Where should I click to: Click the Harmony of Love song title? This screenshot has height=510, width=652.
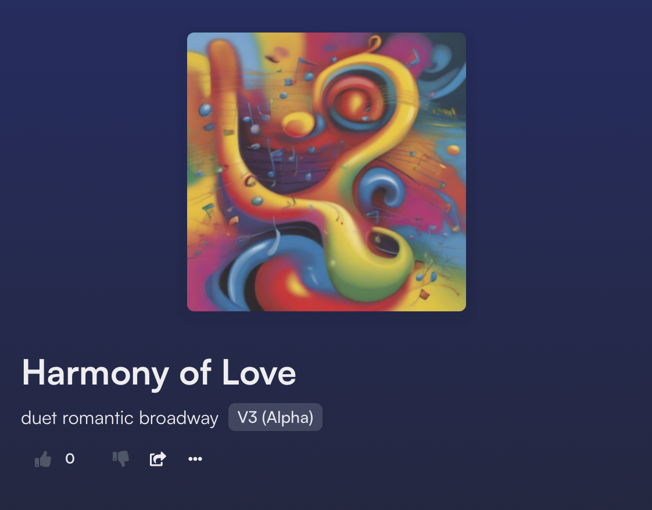click(x=159, y=373)
